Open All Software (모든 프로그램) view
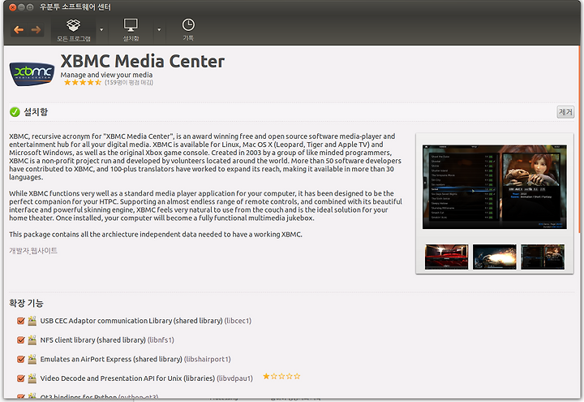 point(73,30)
